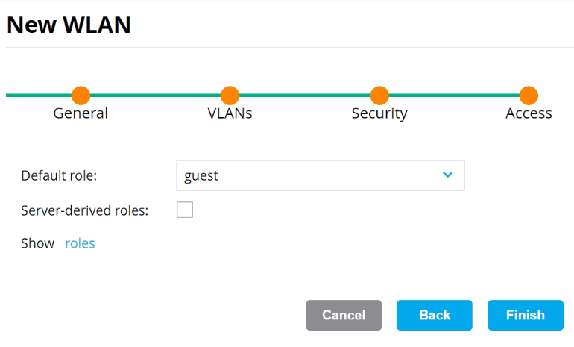Select the Access step label
574x347 pixels.
pyautogui.click(x=529, y=113)
